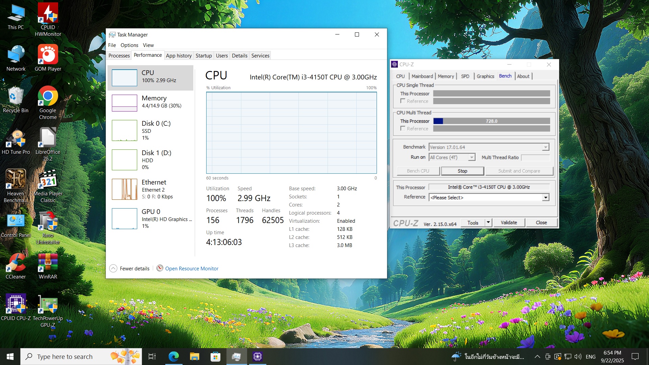Open the Reference Please Select dropdown
649x365 pixels.
(x=545, y=197)
